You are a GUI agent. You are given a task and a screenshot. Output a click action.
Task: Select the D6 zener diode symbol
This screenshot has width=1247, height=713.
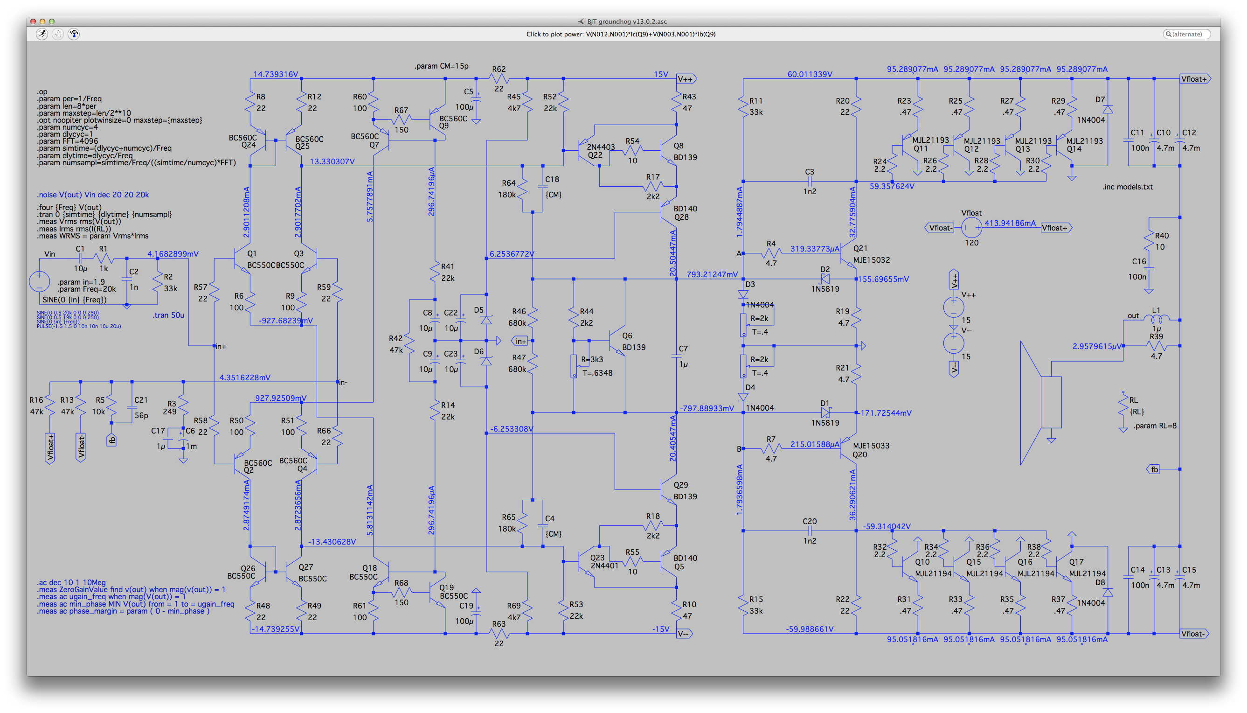486,361
